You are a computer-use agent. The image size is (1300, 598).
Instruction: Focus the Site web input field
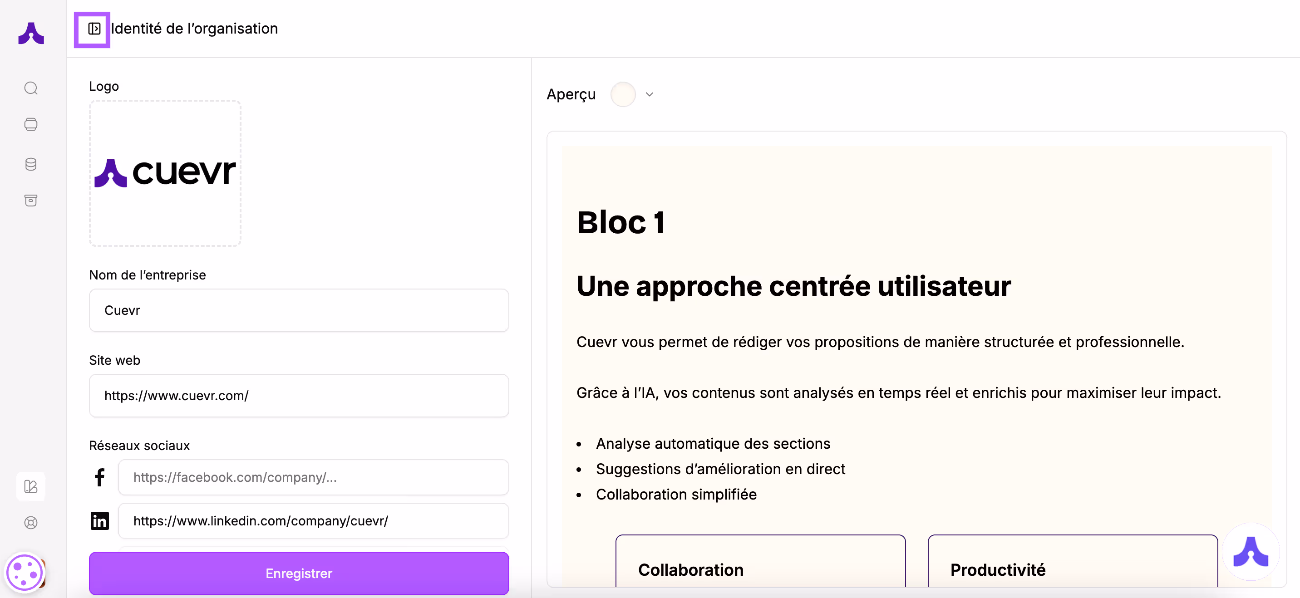[299, 396]
